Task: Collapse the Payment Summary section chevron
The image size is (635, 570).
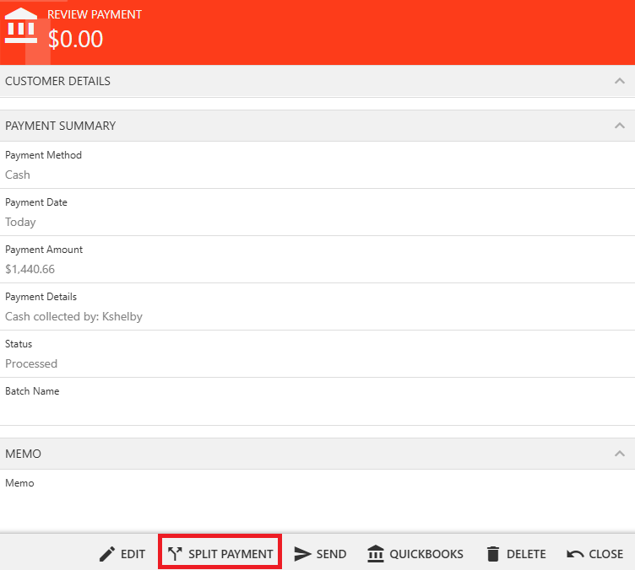Action: tap(619, 126)
